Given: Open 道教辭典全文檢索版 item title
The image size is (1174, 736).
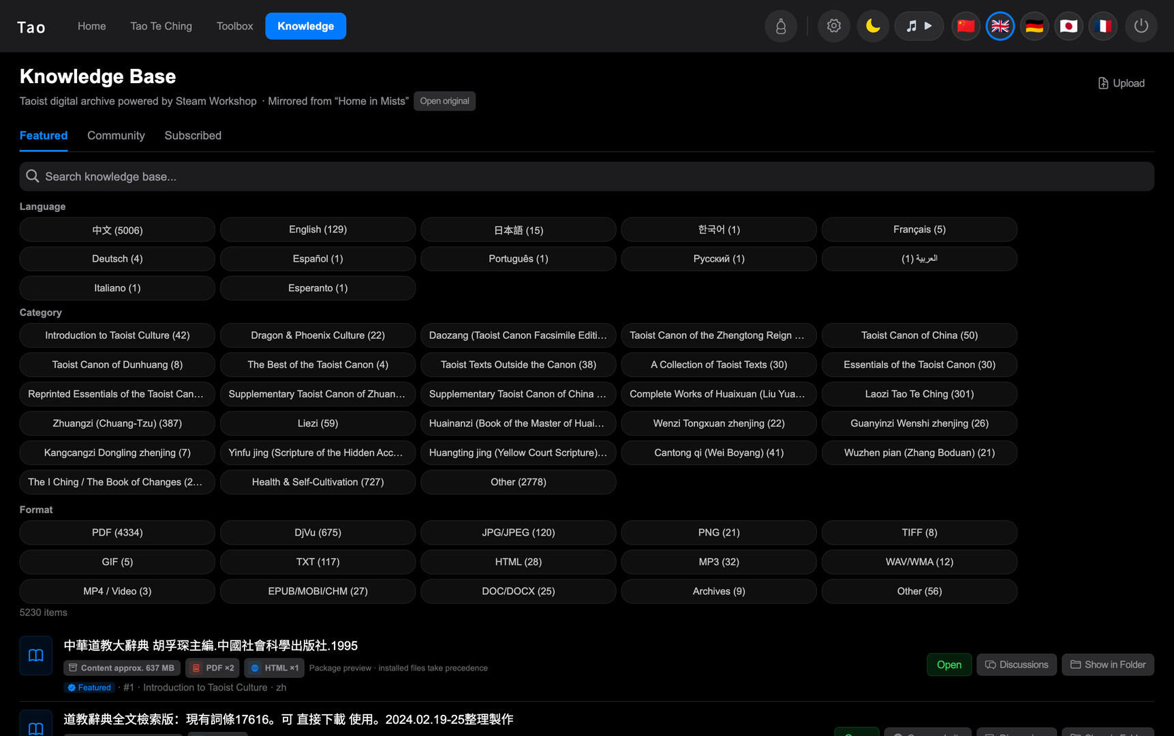Looking at the screenshot, I should (x=288, y=719).
